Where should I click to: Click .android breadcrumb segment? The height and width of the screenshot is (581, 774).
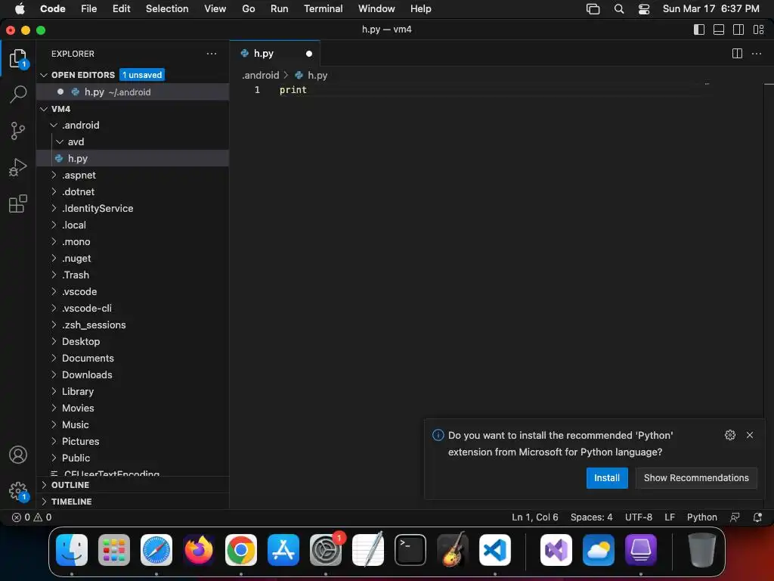coord(261,75)
